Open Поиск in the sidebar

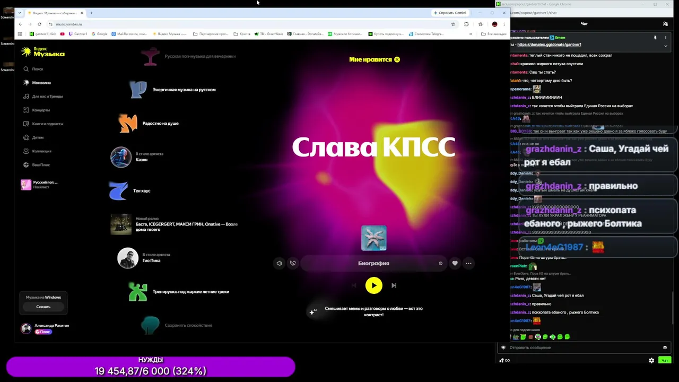pyautogui.click(x=33, y=69)
